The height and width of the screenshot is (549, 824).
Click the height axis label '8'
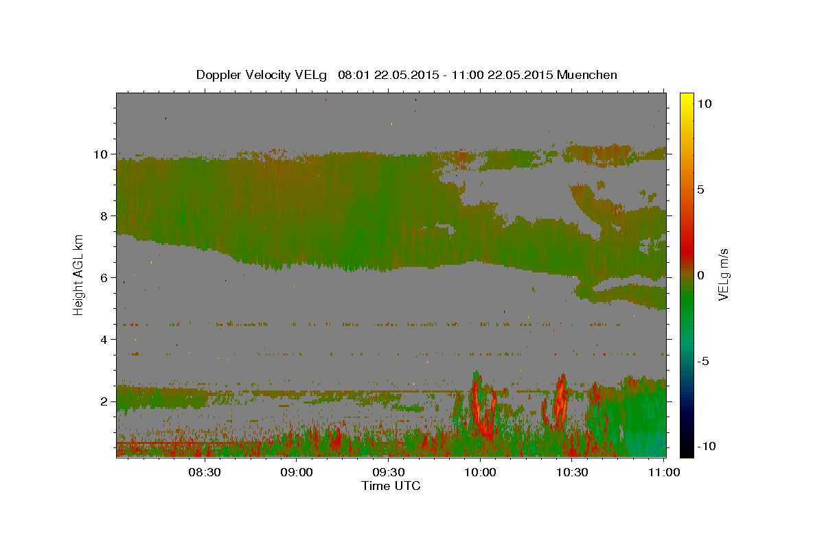pyautogui.click(x=104, y=216)
